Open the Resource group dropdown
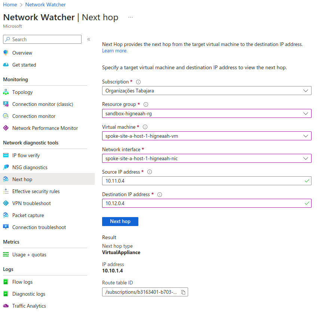The height and width of the screenshot is (314, 319). point(207,113)
